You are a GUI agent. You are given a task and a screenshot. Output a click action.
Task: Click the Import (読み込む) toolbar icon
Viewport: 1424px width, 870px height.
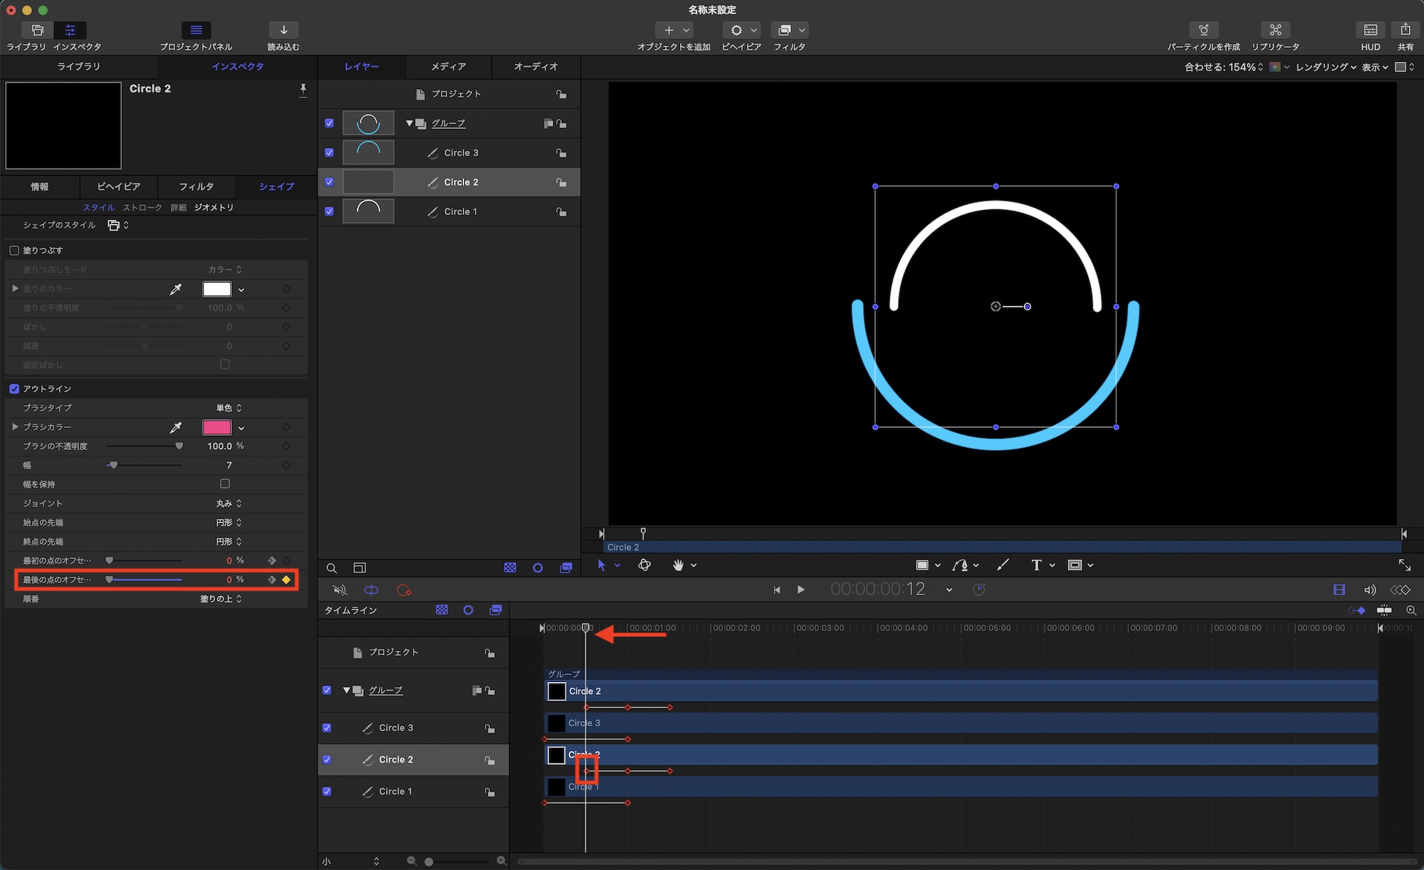click(283, 30)
